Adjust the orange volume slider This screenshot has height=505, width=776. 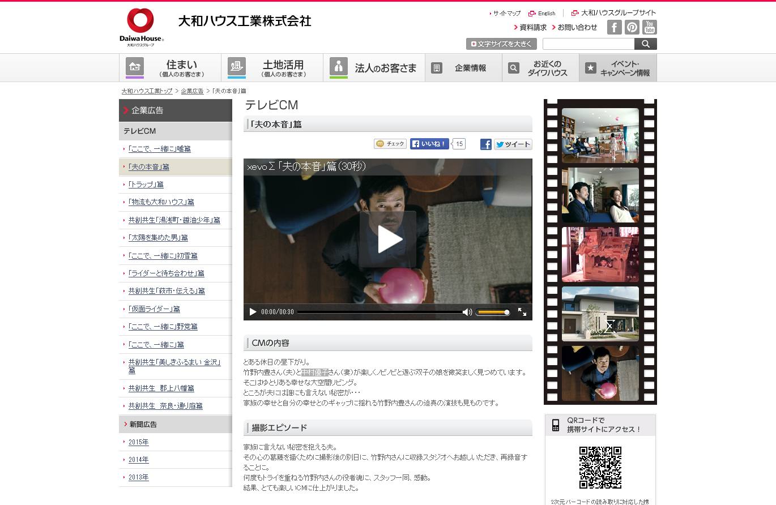(492, 312)
